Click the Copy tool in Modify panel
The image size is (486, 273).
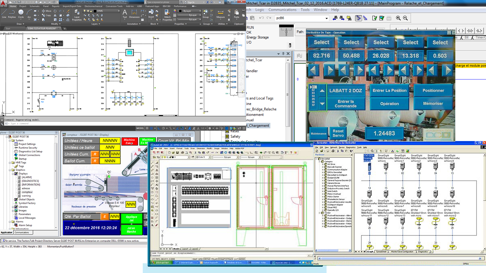[47, 15]
